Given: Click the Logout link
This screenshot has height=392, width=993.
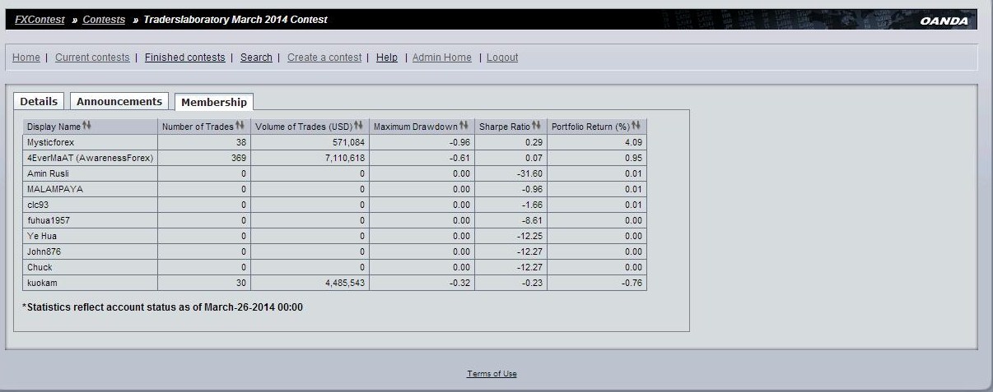Looking at the screenshot, I should tap(502, 58).
